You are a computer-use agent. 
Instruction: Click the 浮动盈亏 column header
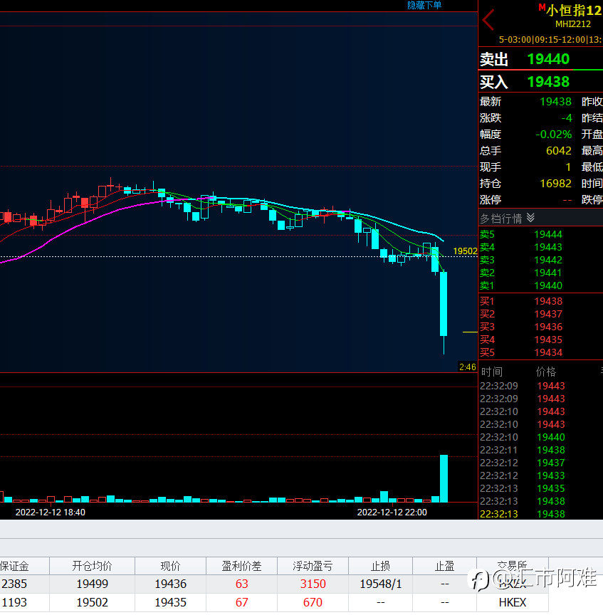tap(313, 566)
